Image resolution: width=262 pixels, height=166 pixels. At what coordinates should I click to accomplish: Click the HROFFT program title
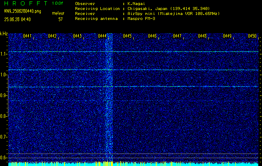(x=26, y=3)
